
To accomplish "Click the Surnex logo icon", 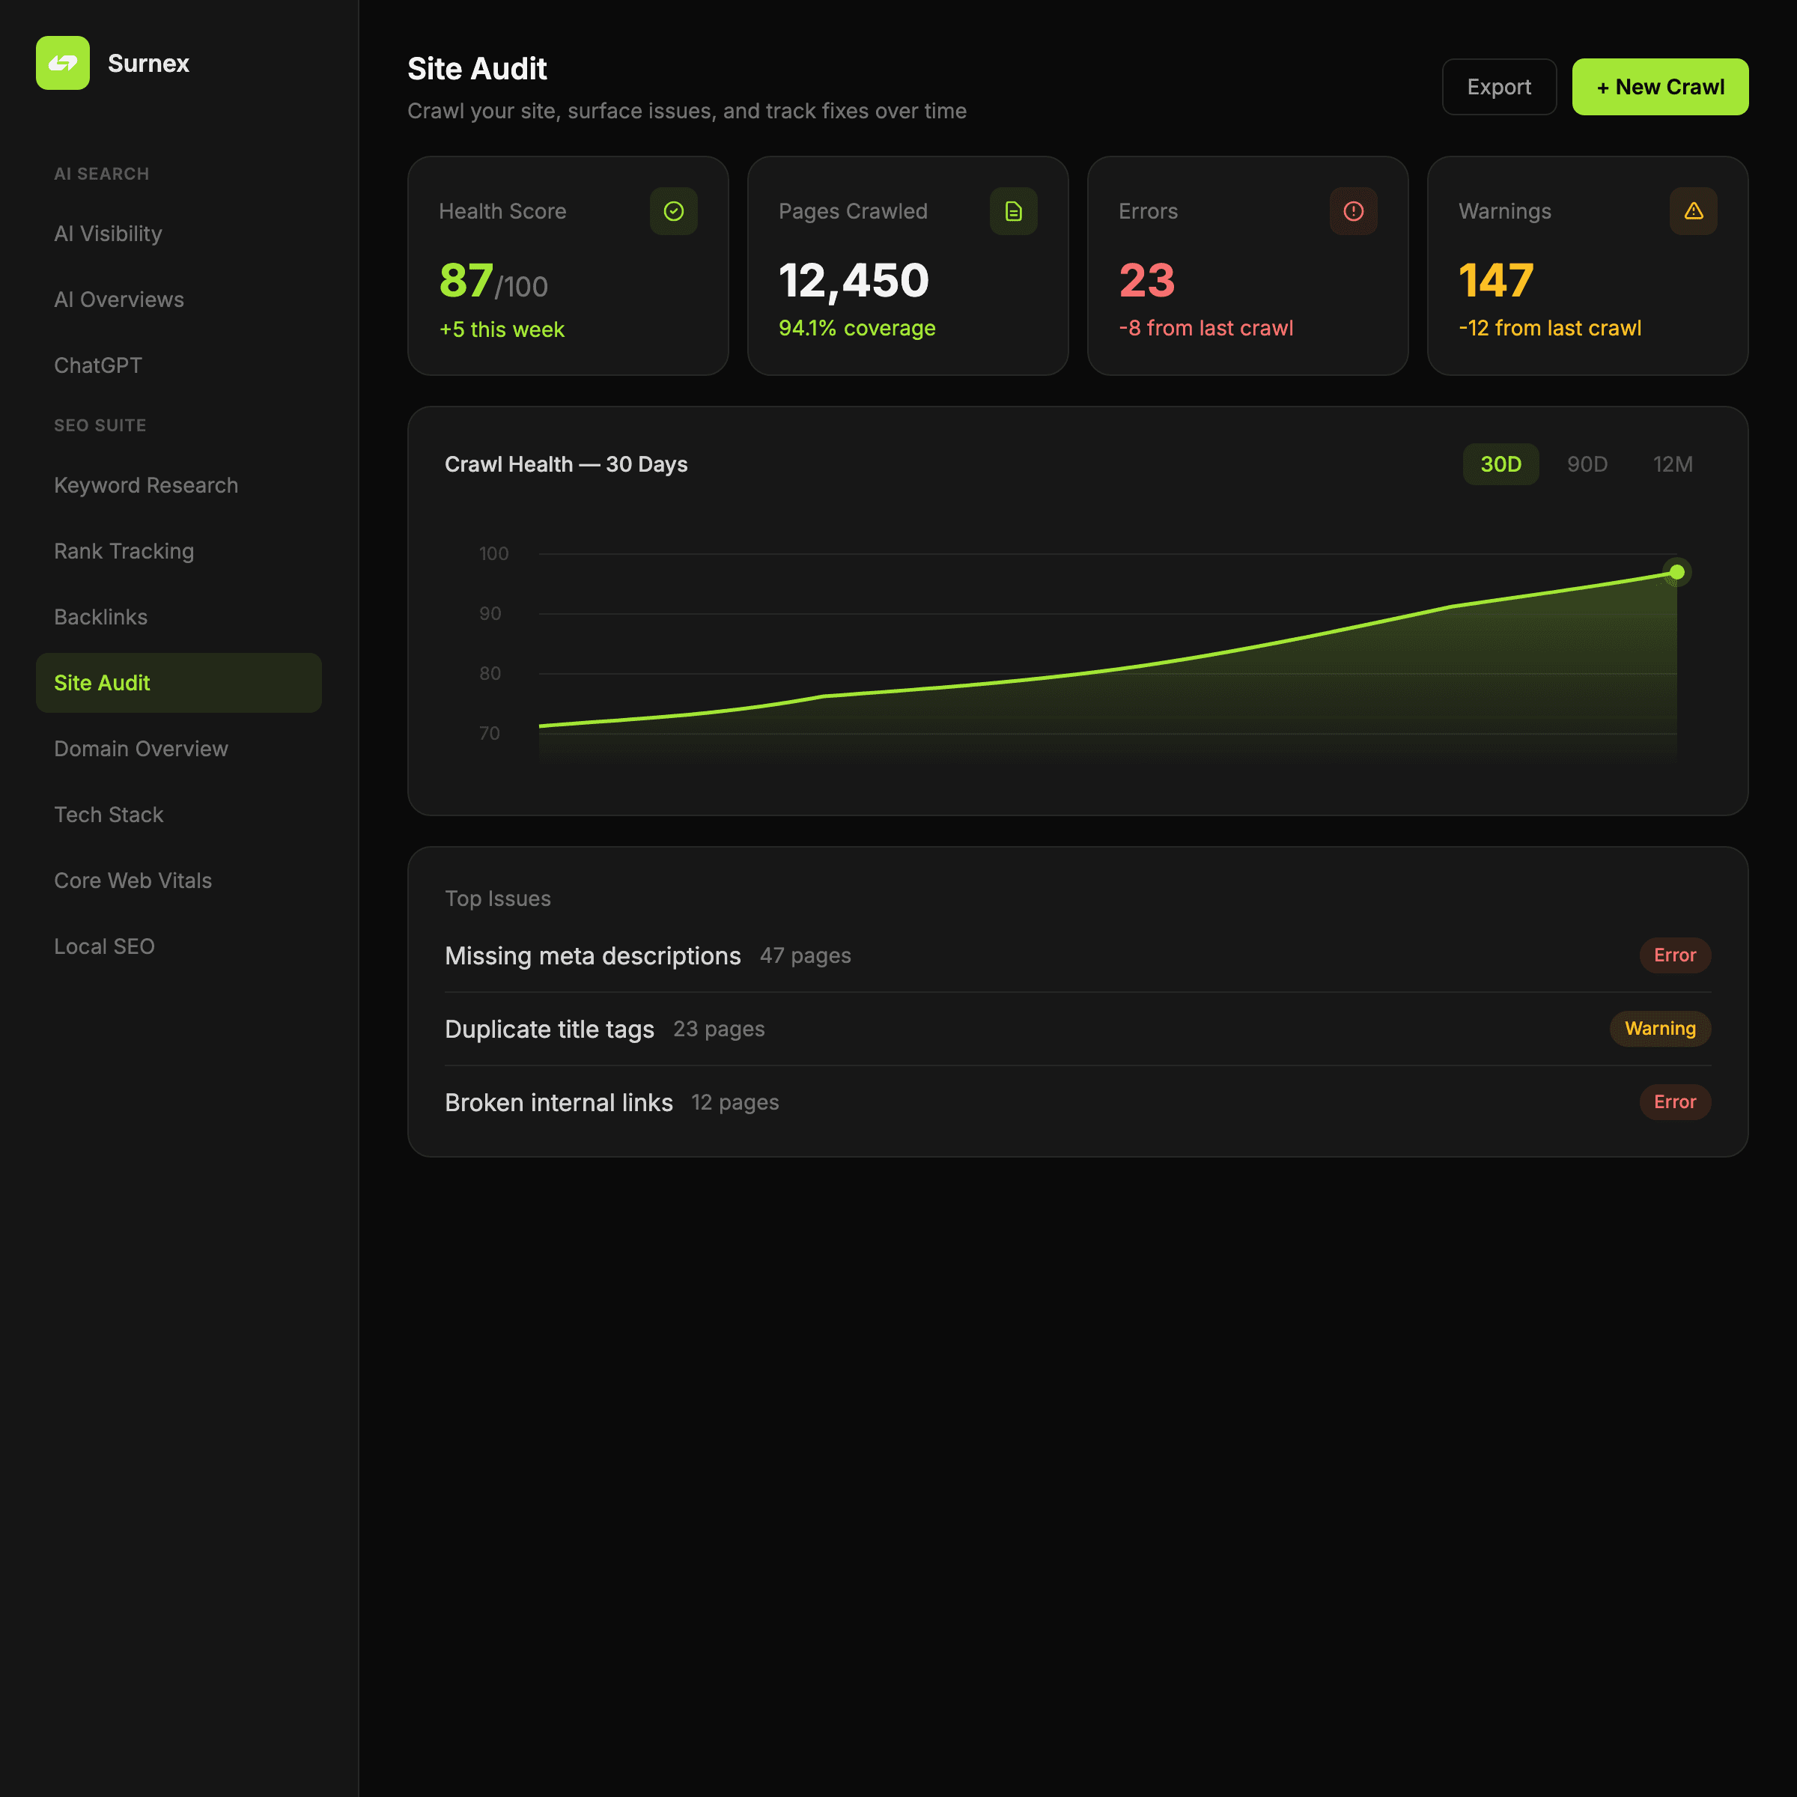I will (x=62, y=63).
